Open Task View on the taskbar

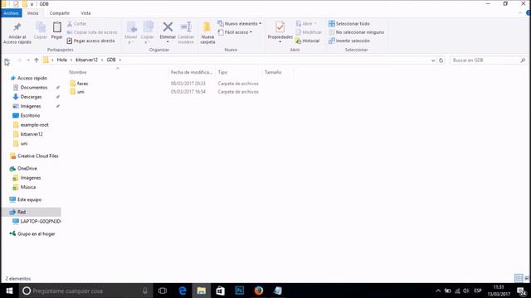tap(163, 291)
